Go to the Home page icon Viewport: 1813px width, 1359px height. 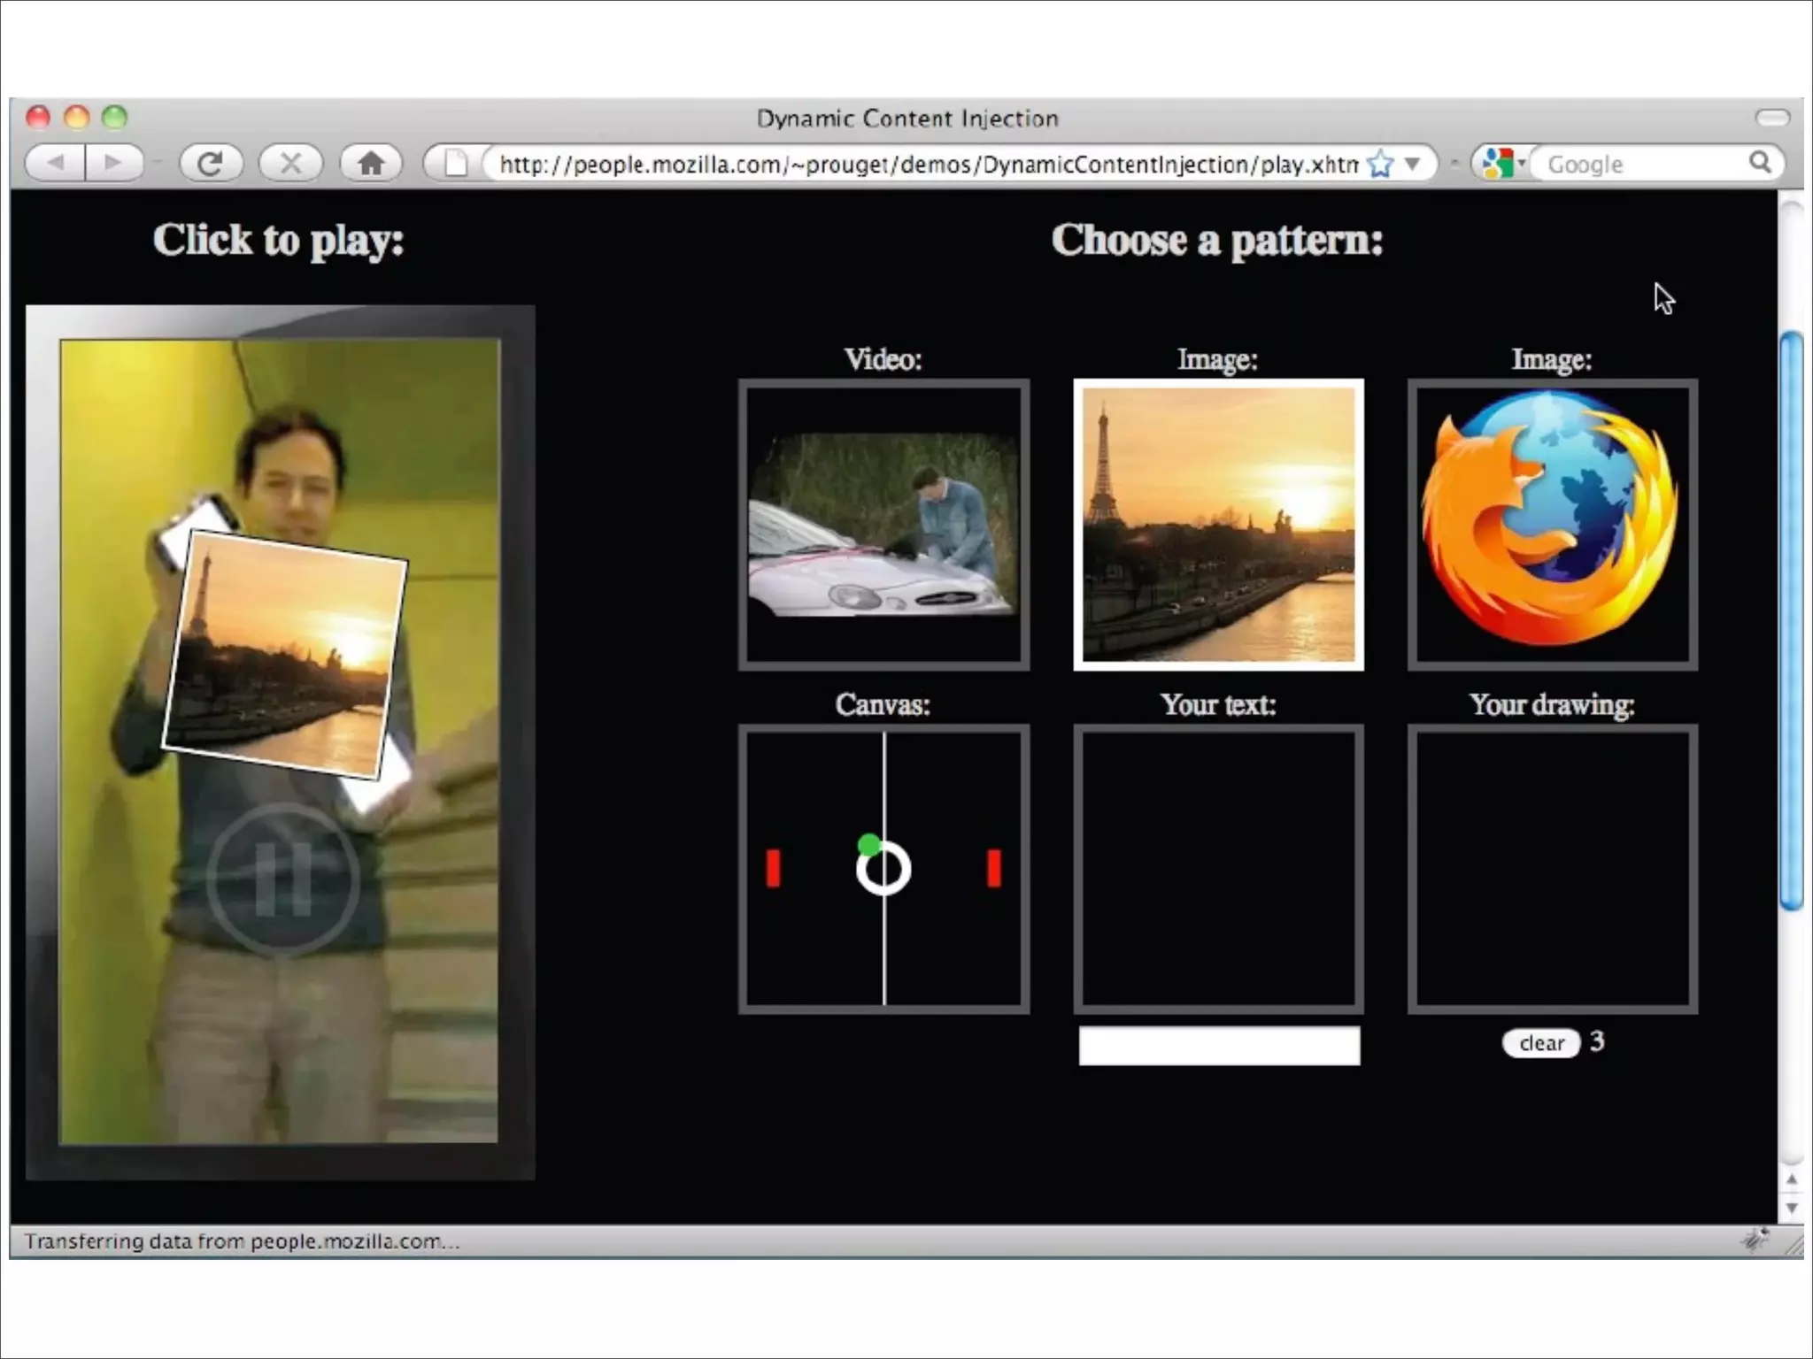pos(371,163)
